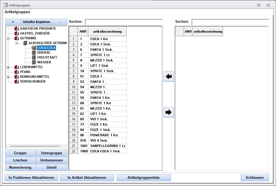Click the VERPACKUNGEN group book icon
The image size is (276, 186).
17,82
